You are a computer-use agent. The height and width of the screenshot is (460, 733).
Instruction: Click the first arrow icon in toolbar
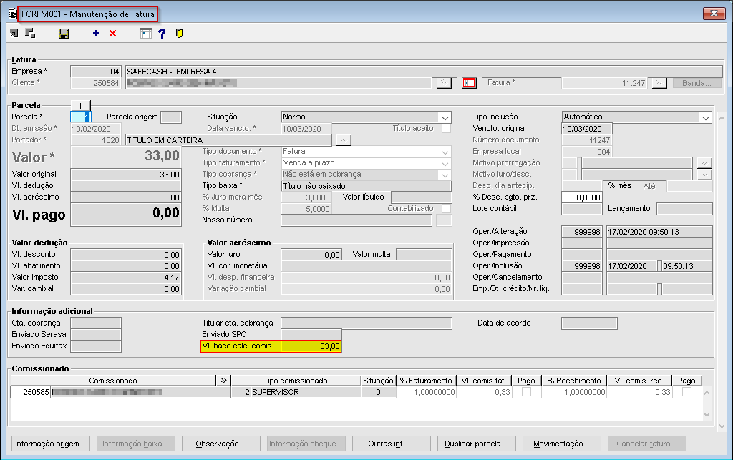point(15,34)
